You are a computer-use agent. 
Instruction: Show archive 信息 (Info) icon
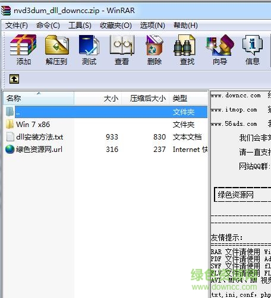click(253, 45)
